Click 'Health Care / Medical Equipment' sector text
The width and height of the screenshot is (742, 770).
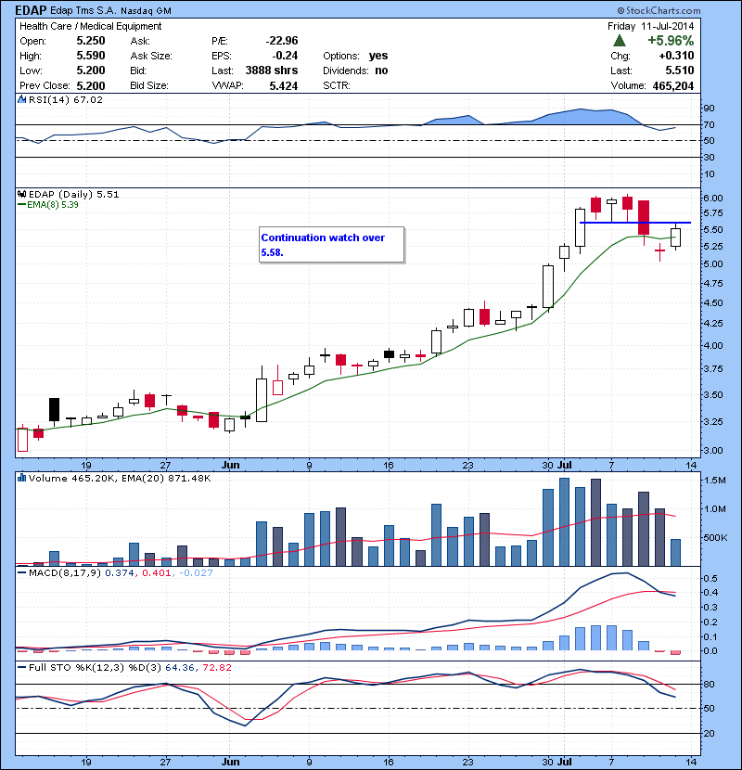(90, 26)
